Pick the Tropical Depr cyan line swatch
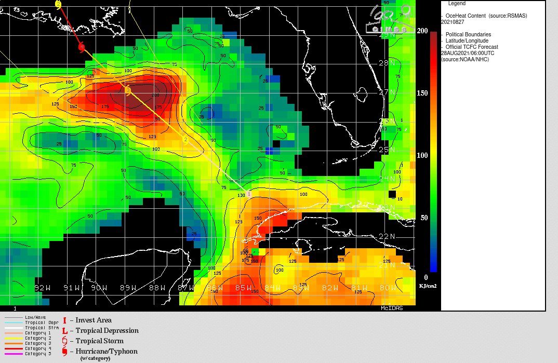Screen dimensions: 558x363 [x=13, y=322]
